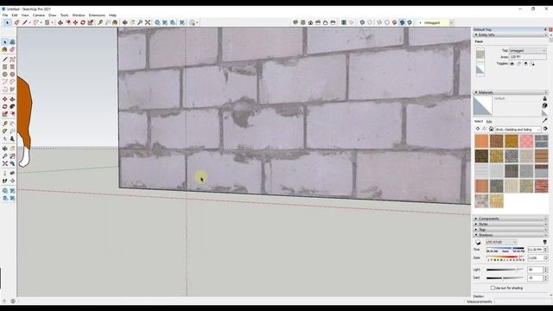Click the Walk footprints tool in left palette
553x311 pixels.
click(x=4, y=181)
